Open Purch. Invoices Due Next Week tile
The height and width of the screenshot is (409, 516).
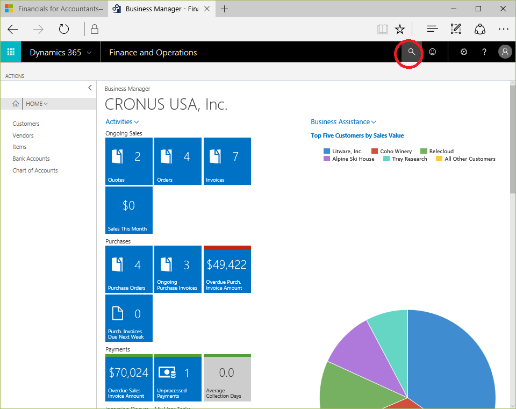click(x=129, y=318)
